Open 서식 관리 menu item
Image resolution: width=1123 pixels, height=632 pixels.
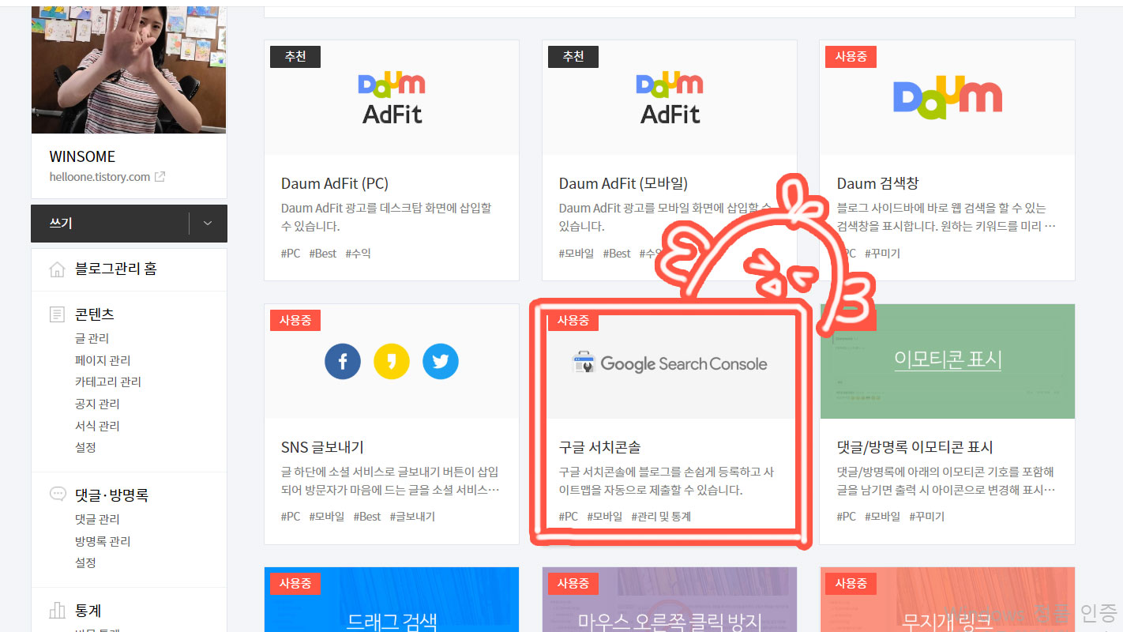click(97, 426)
